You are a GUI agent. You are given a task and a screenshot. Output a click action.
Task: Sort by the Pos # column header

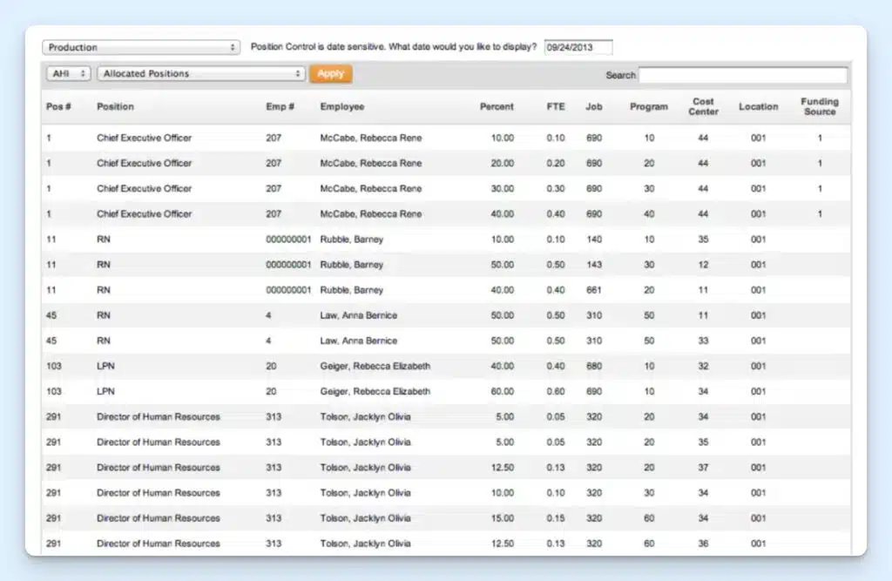[58, 106]
